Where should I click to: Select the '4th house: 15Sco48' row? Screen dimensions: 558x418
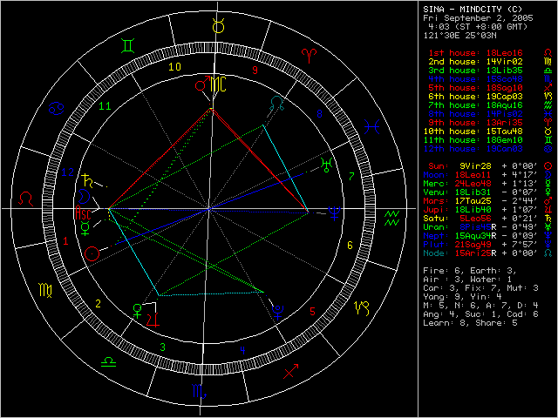tap(490, 79)
